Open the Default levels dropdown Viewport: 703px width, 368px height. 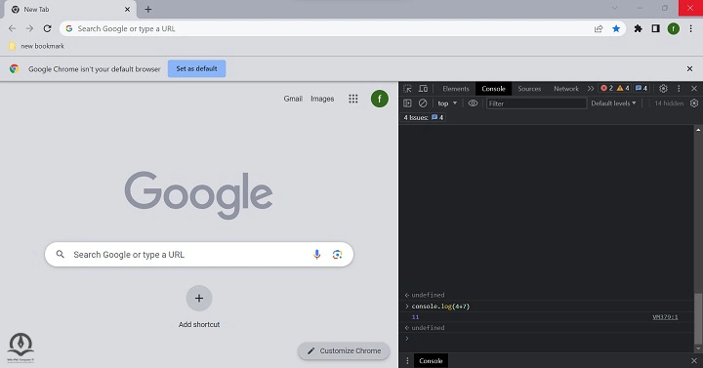[x=613, y=103]
